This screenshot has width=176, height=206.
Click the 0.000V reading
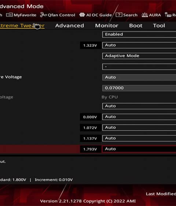coord(90,117)
